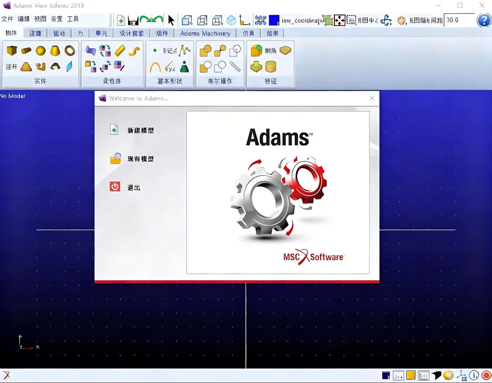
Task: Click the save floppy disk icon
Action: coord(133,20)
